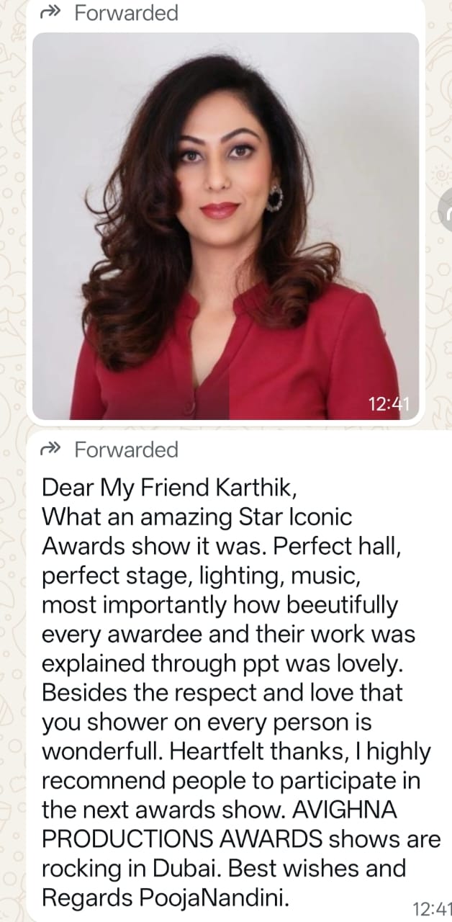Click the forwarded arrow icon above the photo
452x922 pixels.
pyautogui.click(x=51, y=13)
